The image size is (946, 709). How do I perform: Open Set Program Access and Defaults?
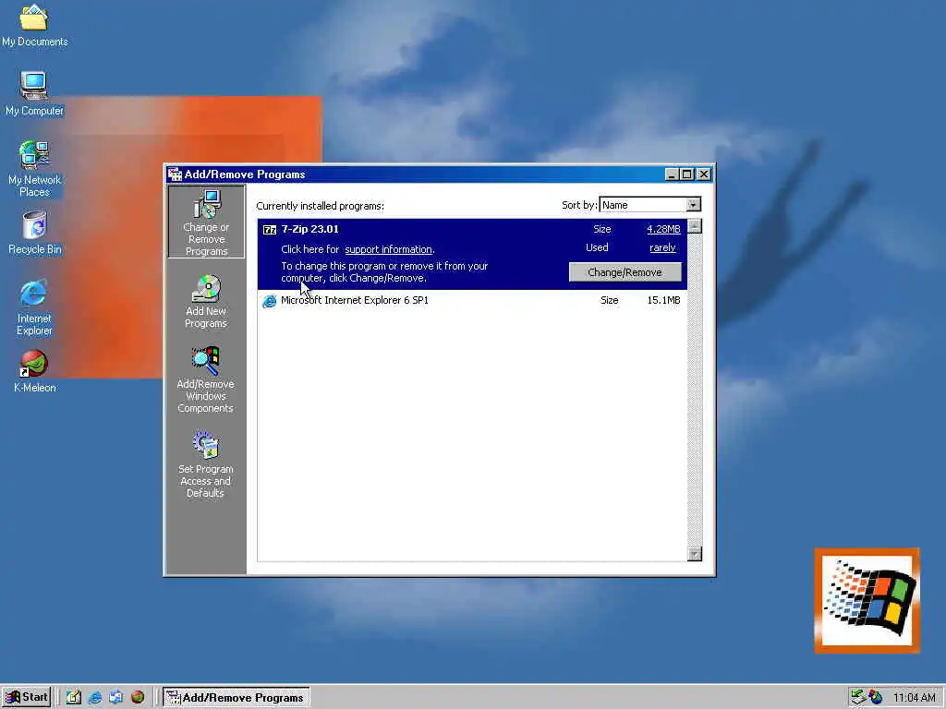click(206, 464)
